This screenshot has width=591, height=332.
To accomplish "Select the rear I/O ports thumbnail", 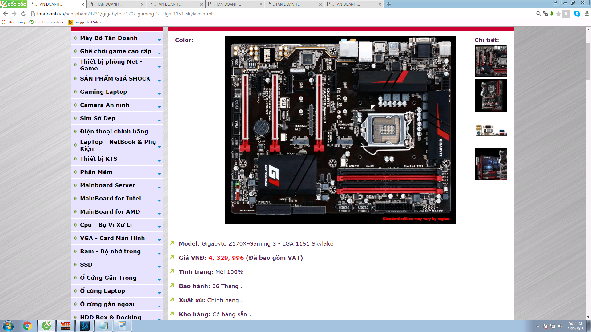I will tap(491, 130).
